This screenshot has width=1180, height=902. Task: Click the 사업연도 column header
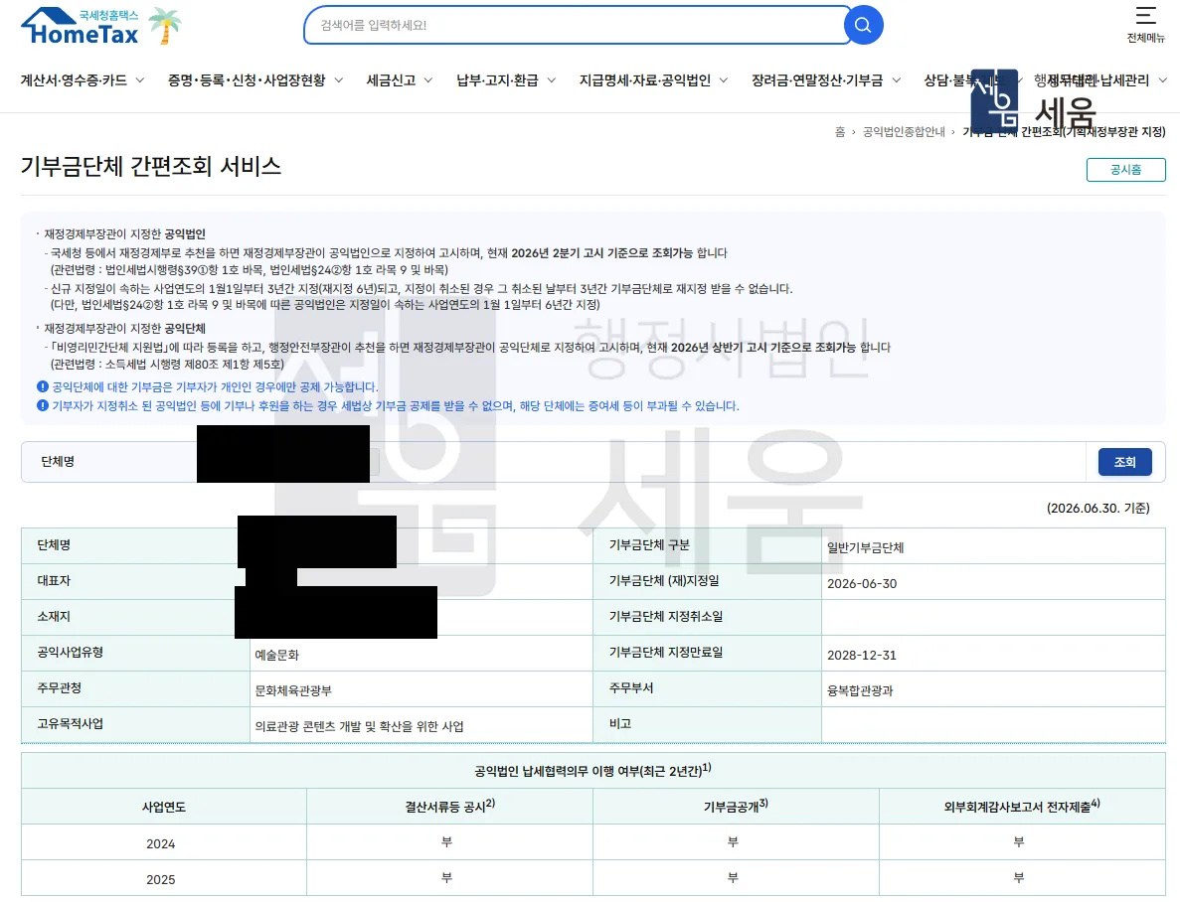[164, 807]
